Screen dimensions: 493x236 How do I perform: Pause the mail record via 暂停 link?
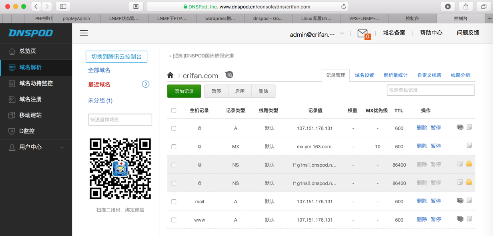pyautogui.click(x=436, y=201)
